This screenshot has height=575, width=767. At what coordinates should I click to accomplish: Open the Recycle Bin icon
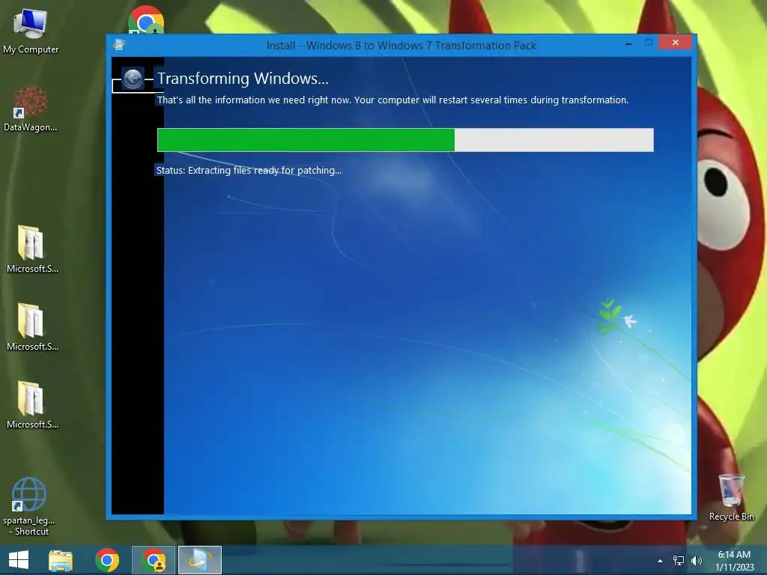[x=731, y=497]
